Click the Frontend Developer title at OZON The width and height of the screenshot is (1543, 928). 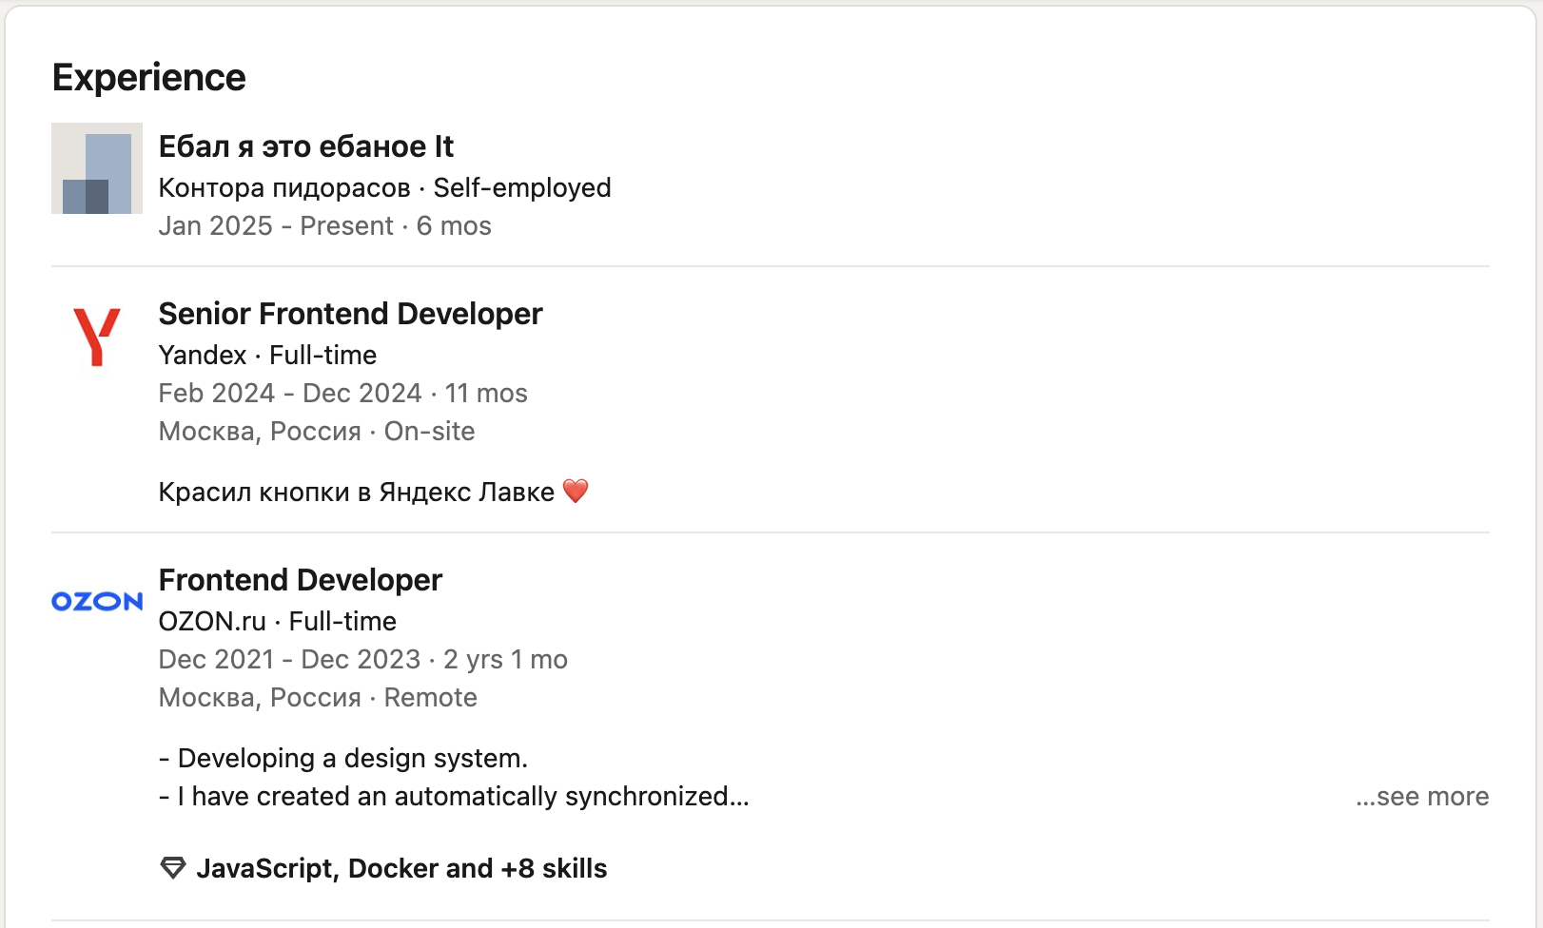tap(300, 580)
